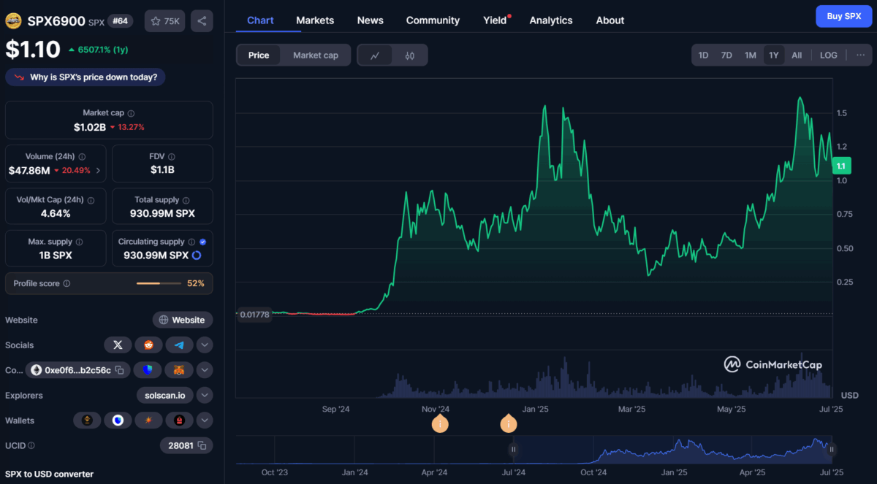Image resolution: width=877 pixels, height=484 pixels.
Task: Set chart range to 1Y
Action: (x=773, y=55)
